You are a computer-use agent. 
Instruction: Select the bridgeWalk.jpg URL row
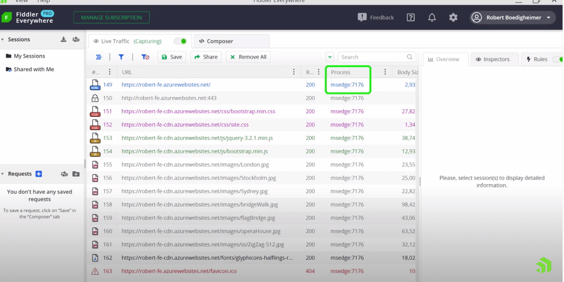pos(200,205)
